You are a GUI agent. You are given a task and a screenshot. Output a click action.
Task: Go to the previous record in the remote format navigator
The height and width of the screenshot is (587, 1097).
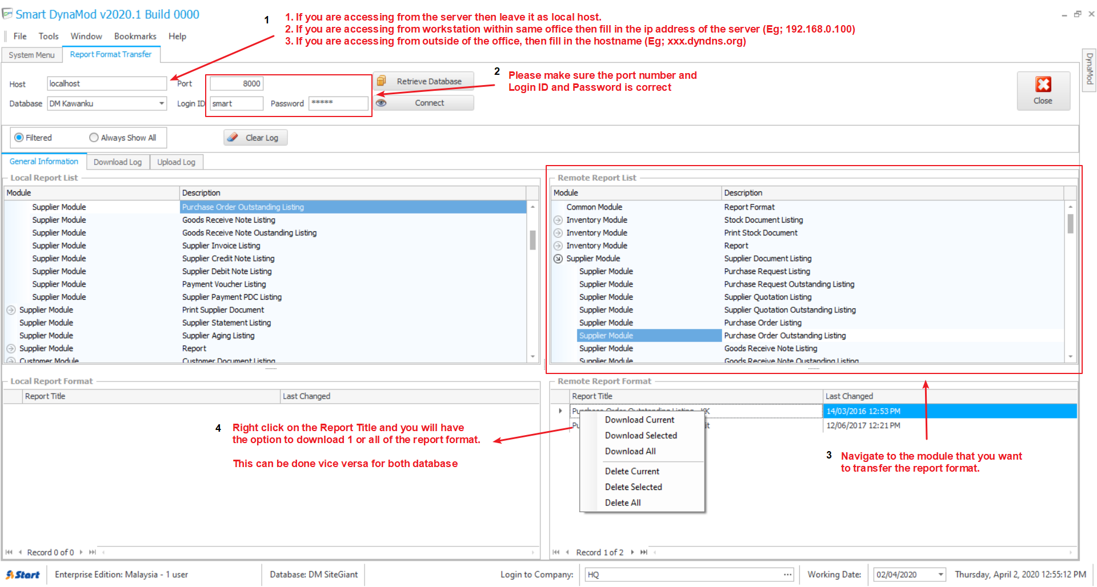pyautogui.click(x=567, y=552)
